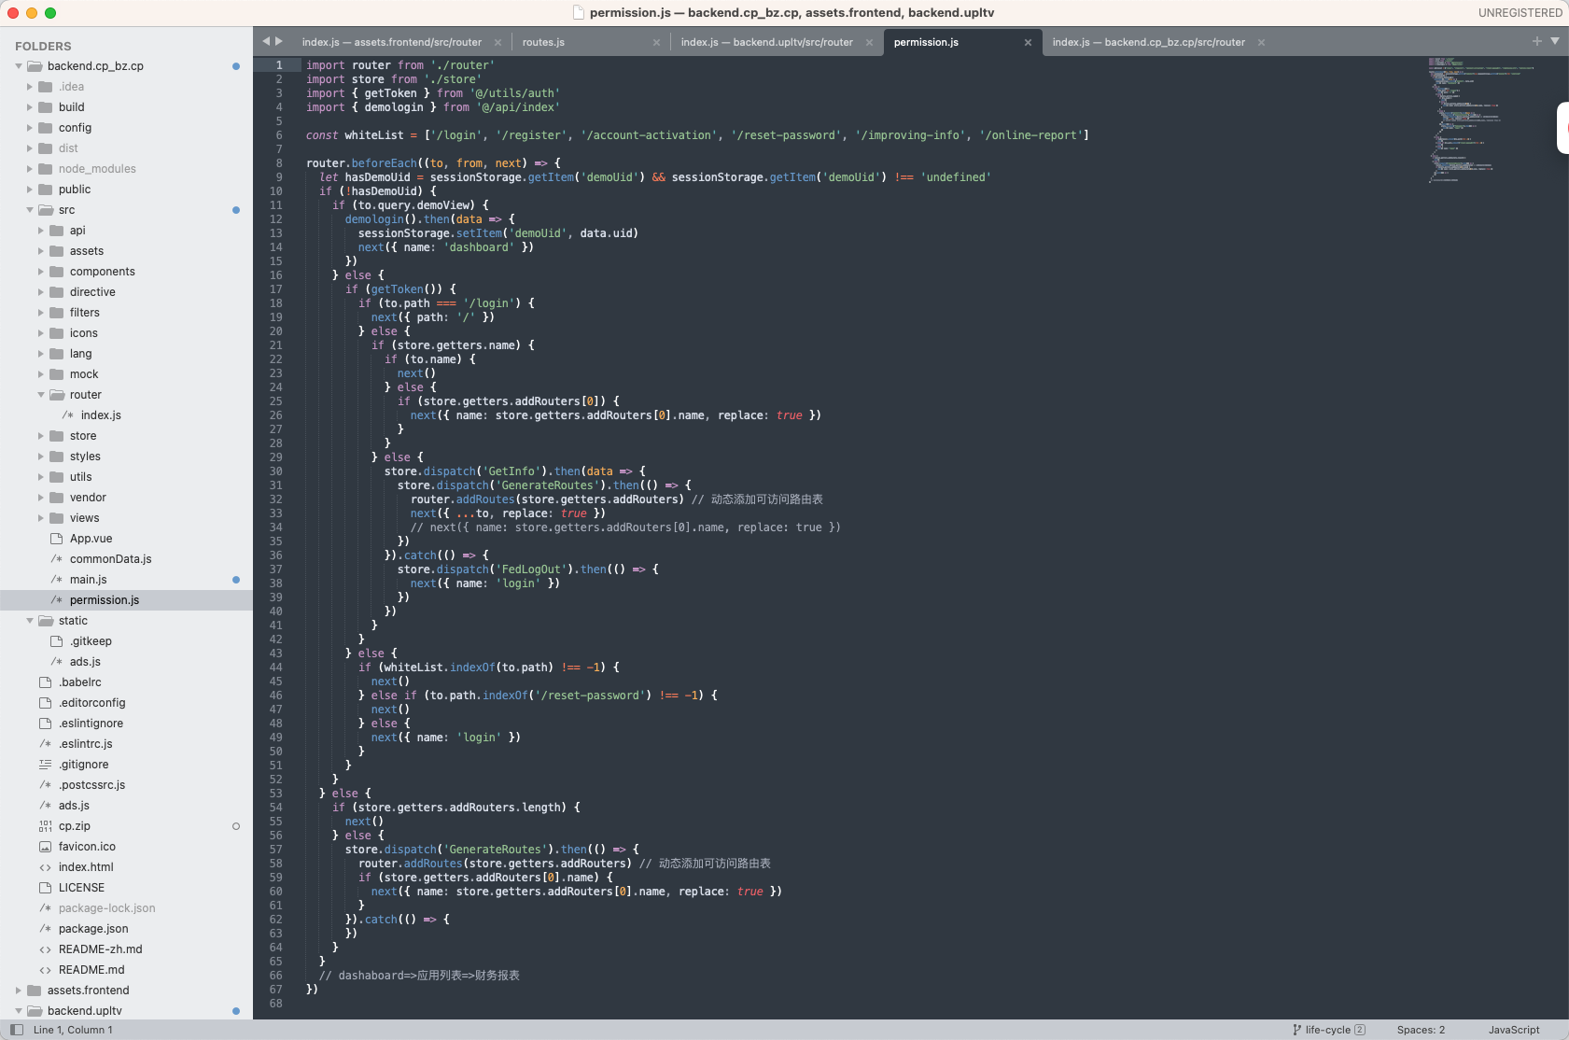The width and height of the screenshot is (1569, 1040).
Task: Click the .gitignore file icon
Action: [x=45, y=765]
